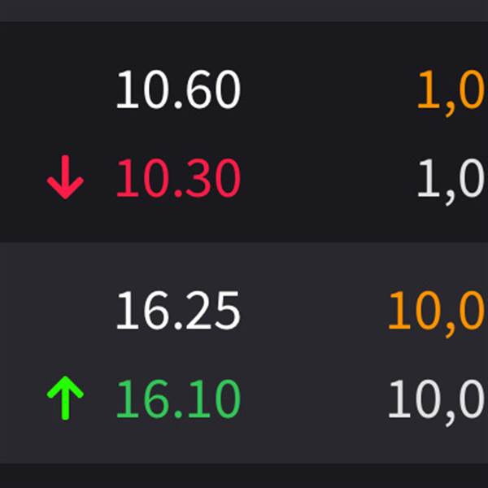Click empty indicator cell left of 16.25

pyautogui.click(x=66, y=312)
